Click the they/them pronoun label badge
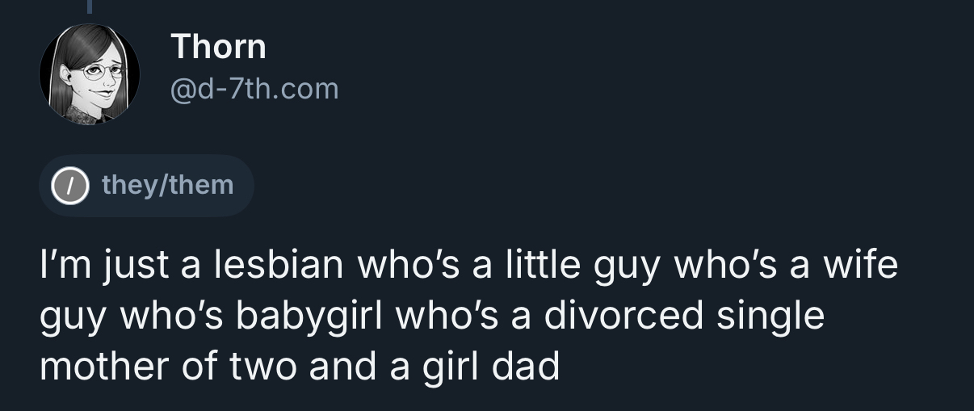The image size is (974, 411). pyautogui.click(x=146, y=186)
